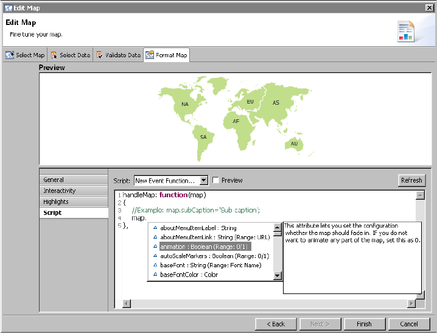The width and height of the screenshot is (437, 333).
Task: Click the icon beside autoScaleMarkers entry
Action: coord(155,256)
